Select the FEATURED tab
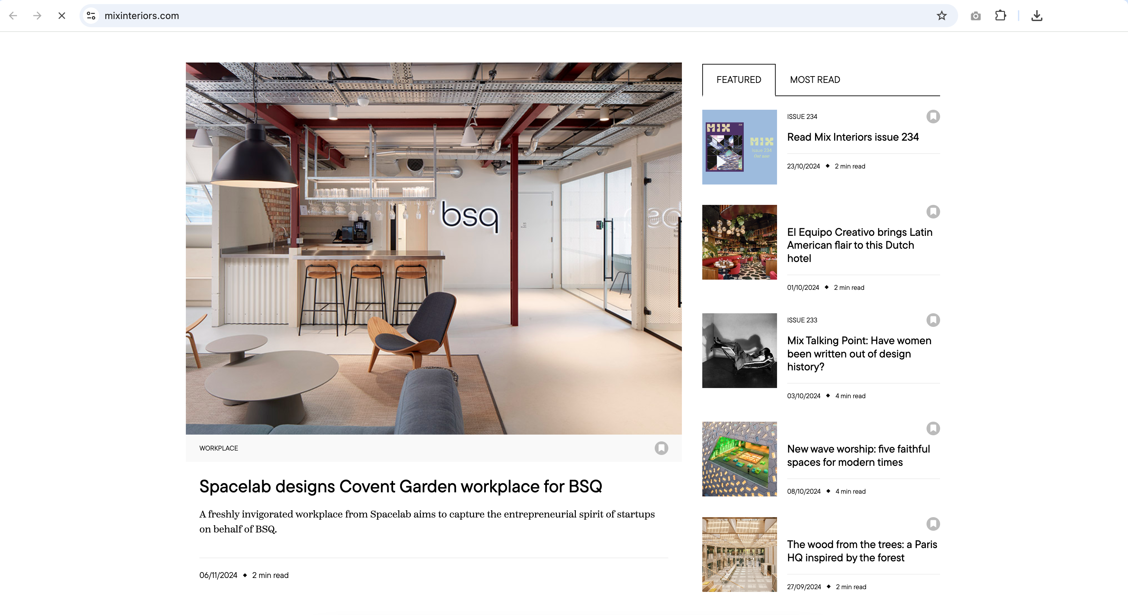This screenshot has width=1128, height=615. pyautogui.click(x=739, y=80)
